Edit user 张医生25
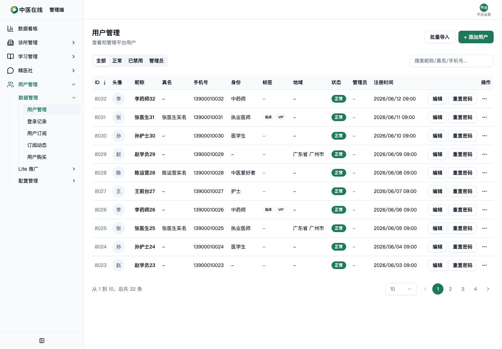 click(438, 228)
